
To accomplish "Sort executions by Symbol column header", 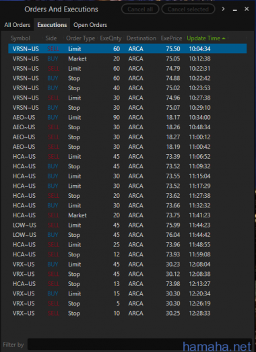I will pyautogui.click(x=20, y=38).
